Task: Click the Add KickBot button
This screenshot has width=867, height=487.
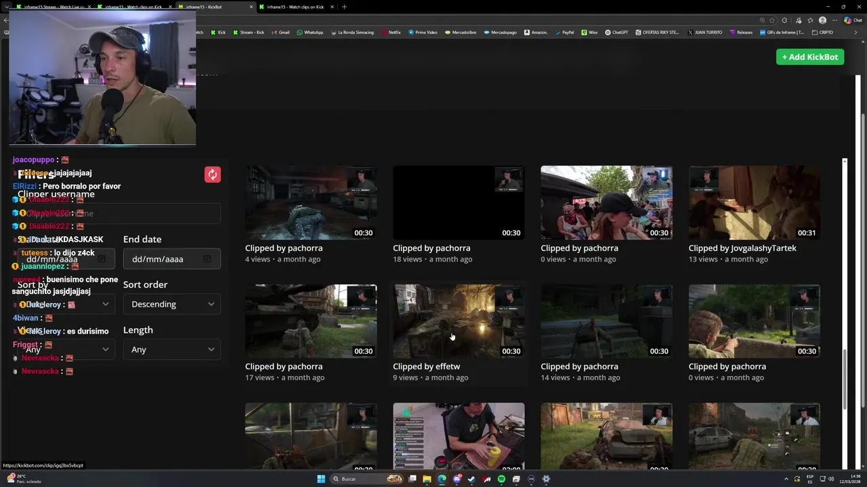Action: [810, 57]
